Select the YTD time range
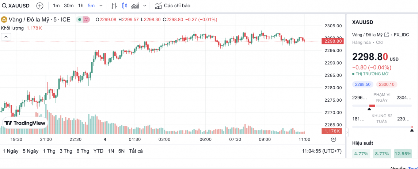Image resolution: width=418 pixels, height=169 pixels. point(98,151)
